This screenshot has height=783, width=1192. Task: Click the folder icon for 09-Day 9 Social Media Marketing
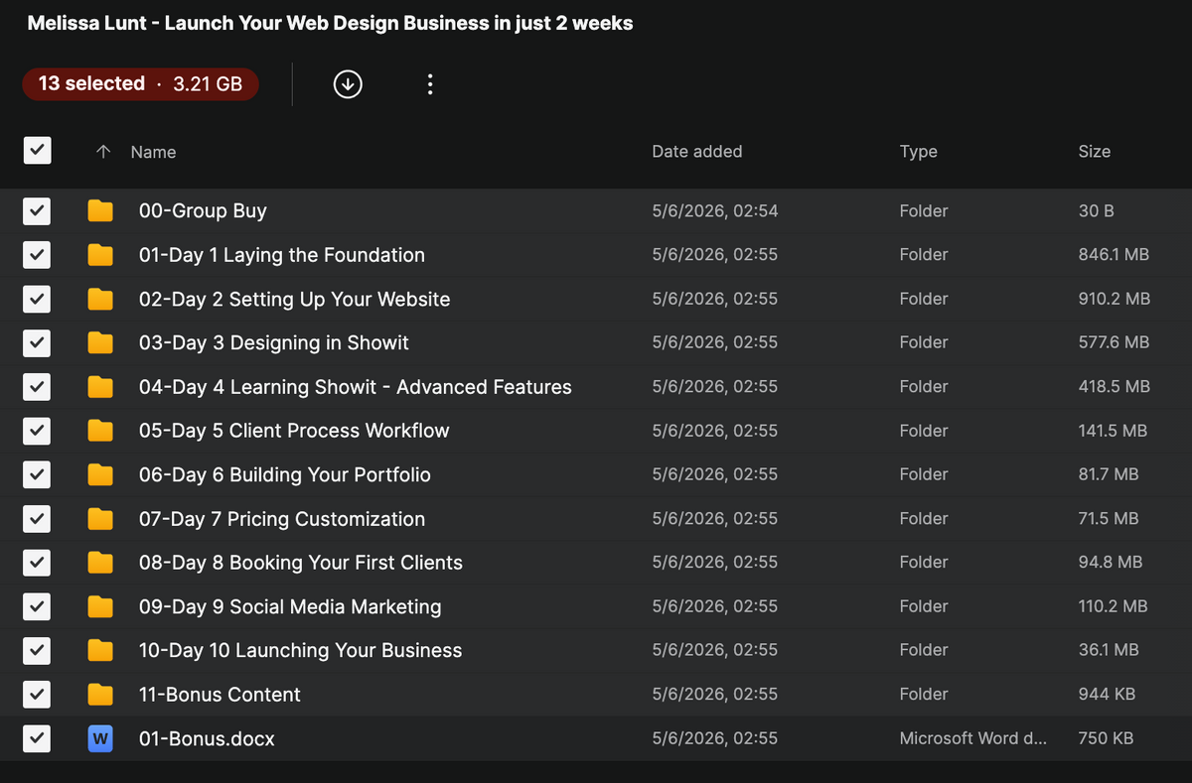click(100, 606)
